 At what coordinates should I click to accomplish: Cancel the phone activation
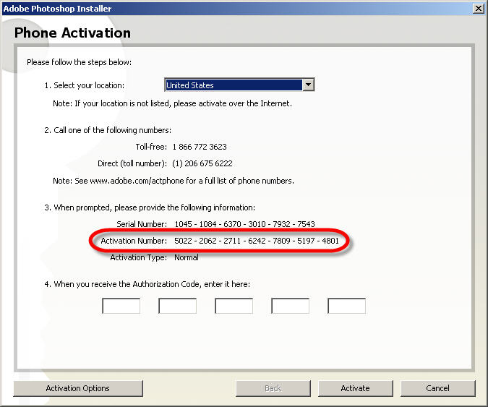coord(437,388)
